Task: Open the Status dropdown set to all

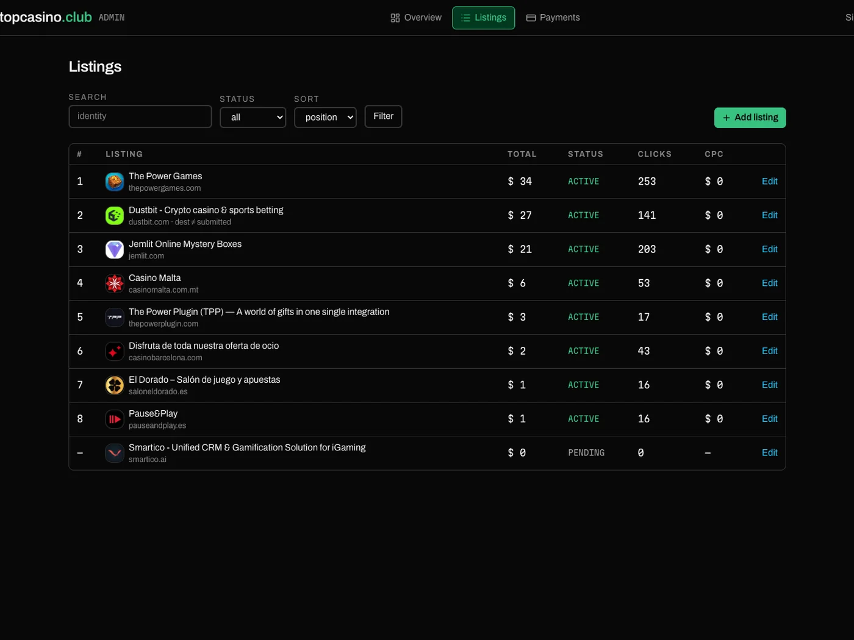Action: tap(253, 117)
